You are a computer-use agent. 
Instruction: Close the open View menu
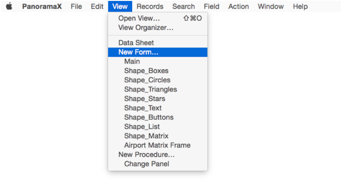coord(120,6)
